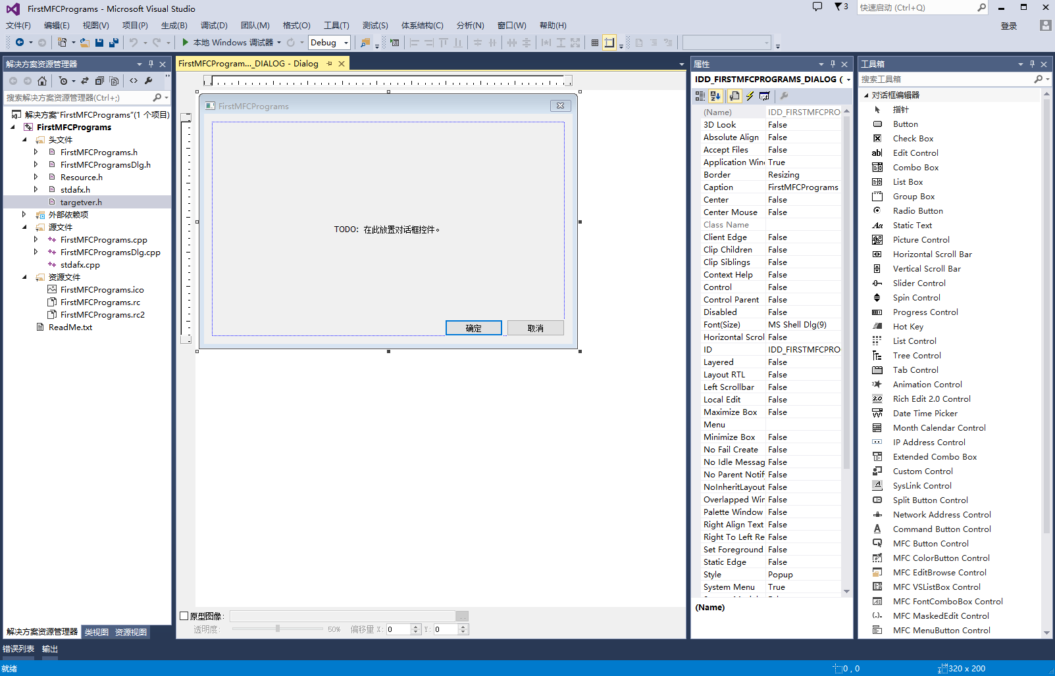Click the View Code icon in Solution Explorer

tap(134, 81)
